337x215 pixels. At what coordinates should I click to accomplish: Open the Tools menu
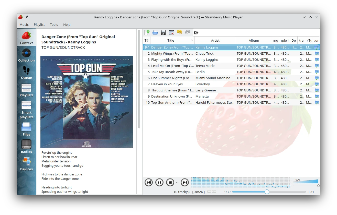pyautogui.click(x=54, y=25)
